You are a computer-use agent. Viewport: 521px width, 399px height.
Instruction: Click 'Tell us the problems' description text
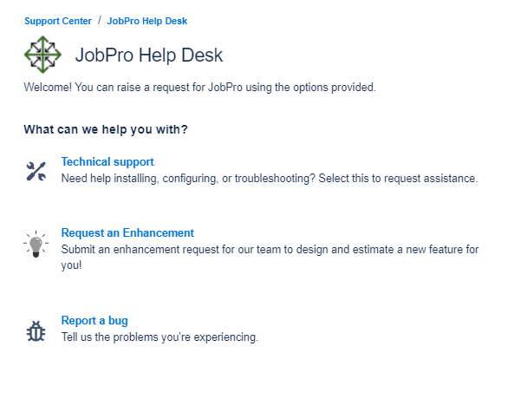[160, 337]
